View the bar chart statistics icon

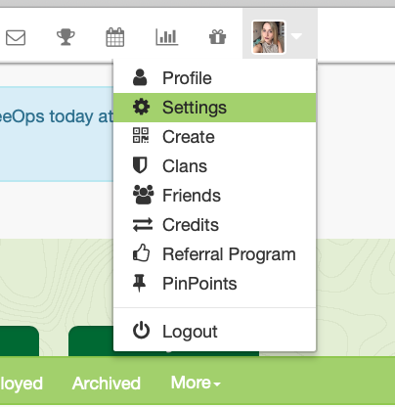pos(166,37)
